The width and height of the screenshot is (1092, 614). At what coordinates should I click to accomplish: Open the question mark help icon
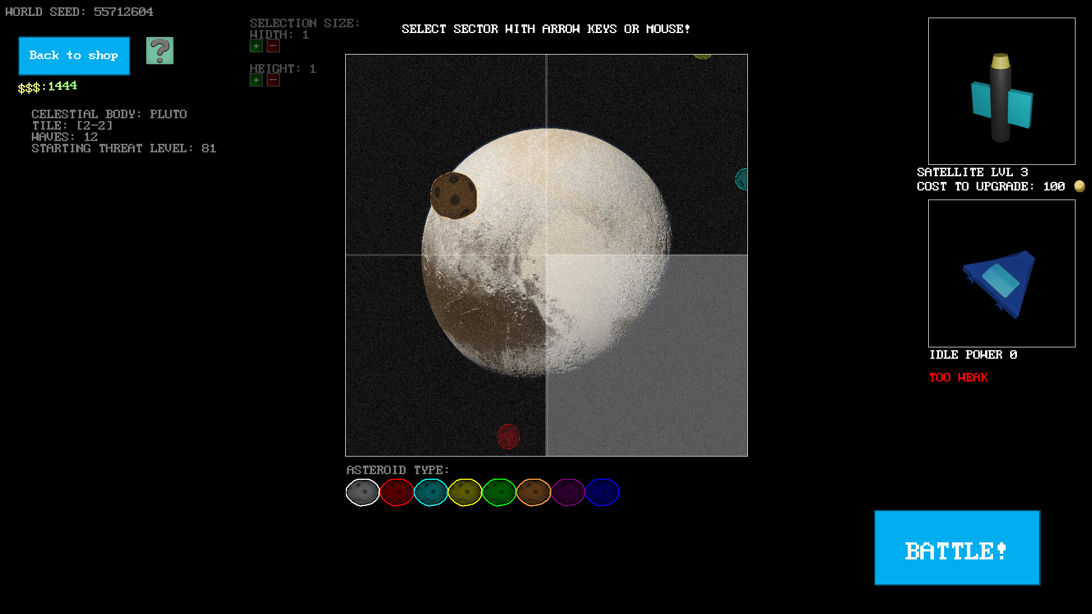coord(160,51)
